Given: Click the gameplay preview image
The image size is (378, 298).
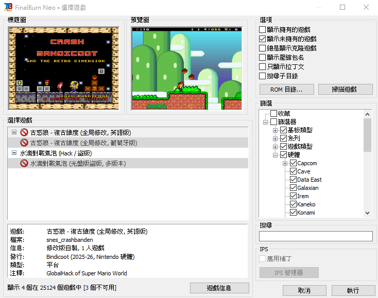Looking at the screenshot, I should point(186,68).
